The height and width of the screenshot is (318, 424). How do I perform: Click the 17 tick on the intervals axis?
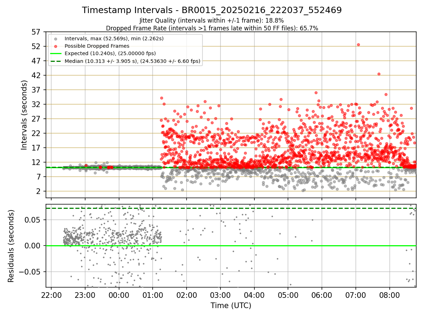pos(37,148)
